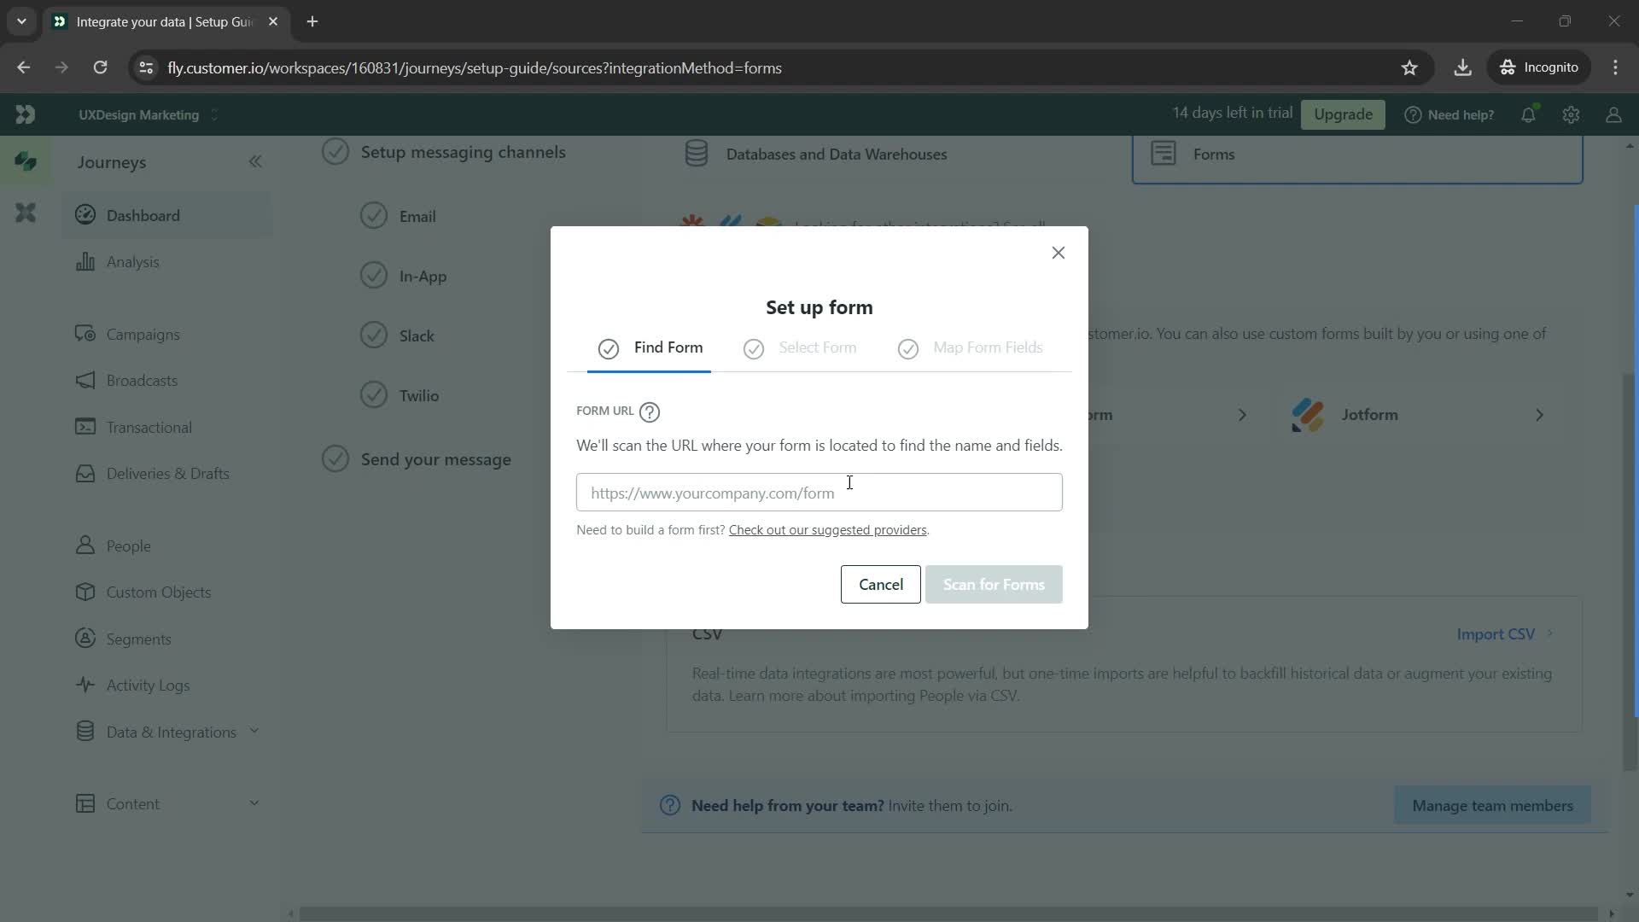This screenshot has height=922, width=1639.
Task: Toggle Email channel checkmark
Action: pyautogui.click(x=372, y=215)
